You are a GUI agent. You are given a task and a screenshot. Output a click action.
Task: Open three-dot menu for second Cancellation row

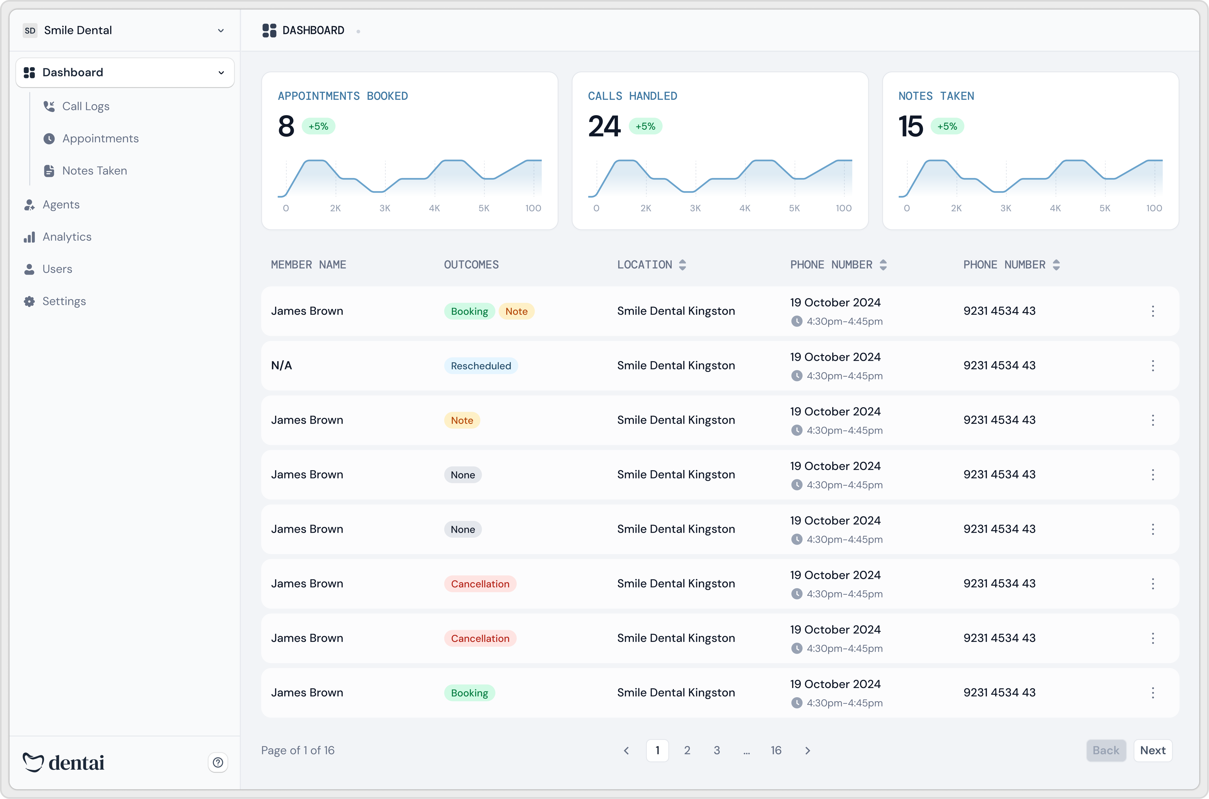click(1153, 638)
